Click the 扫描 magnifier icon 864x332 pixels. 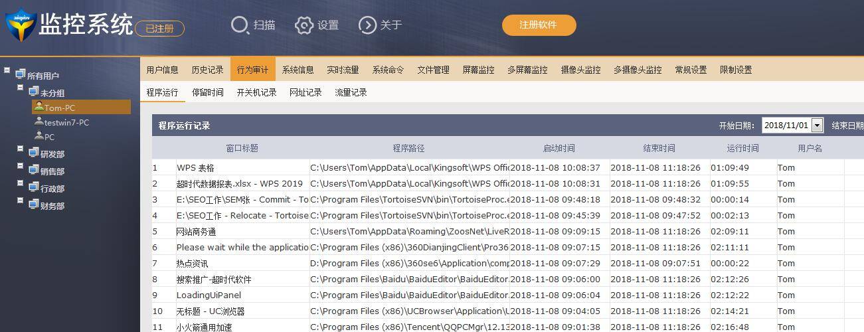[x=239, y=25]
